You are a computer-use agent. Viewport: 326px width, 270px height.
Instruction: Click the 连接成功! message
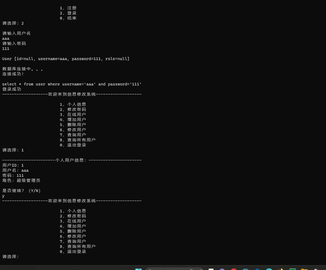13,74
